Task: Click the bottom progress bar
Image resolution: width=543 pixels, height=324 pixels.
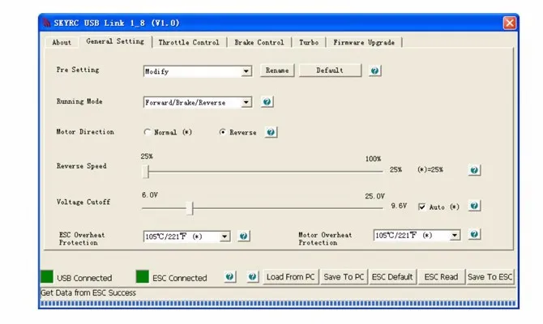Action: 279,304
